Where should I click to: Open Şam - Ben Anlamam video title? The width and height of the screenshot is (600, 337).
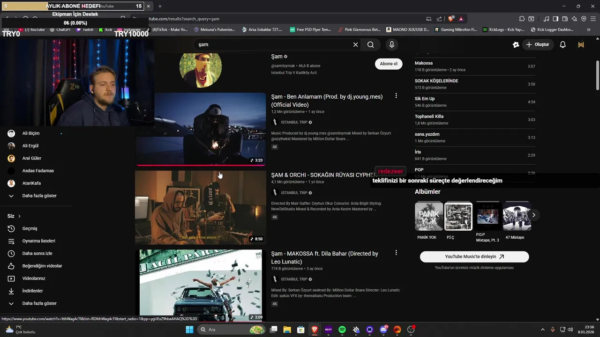click(327, 101)
